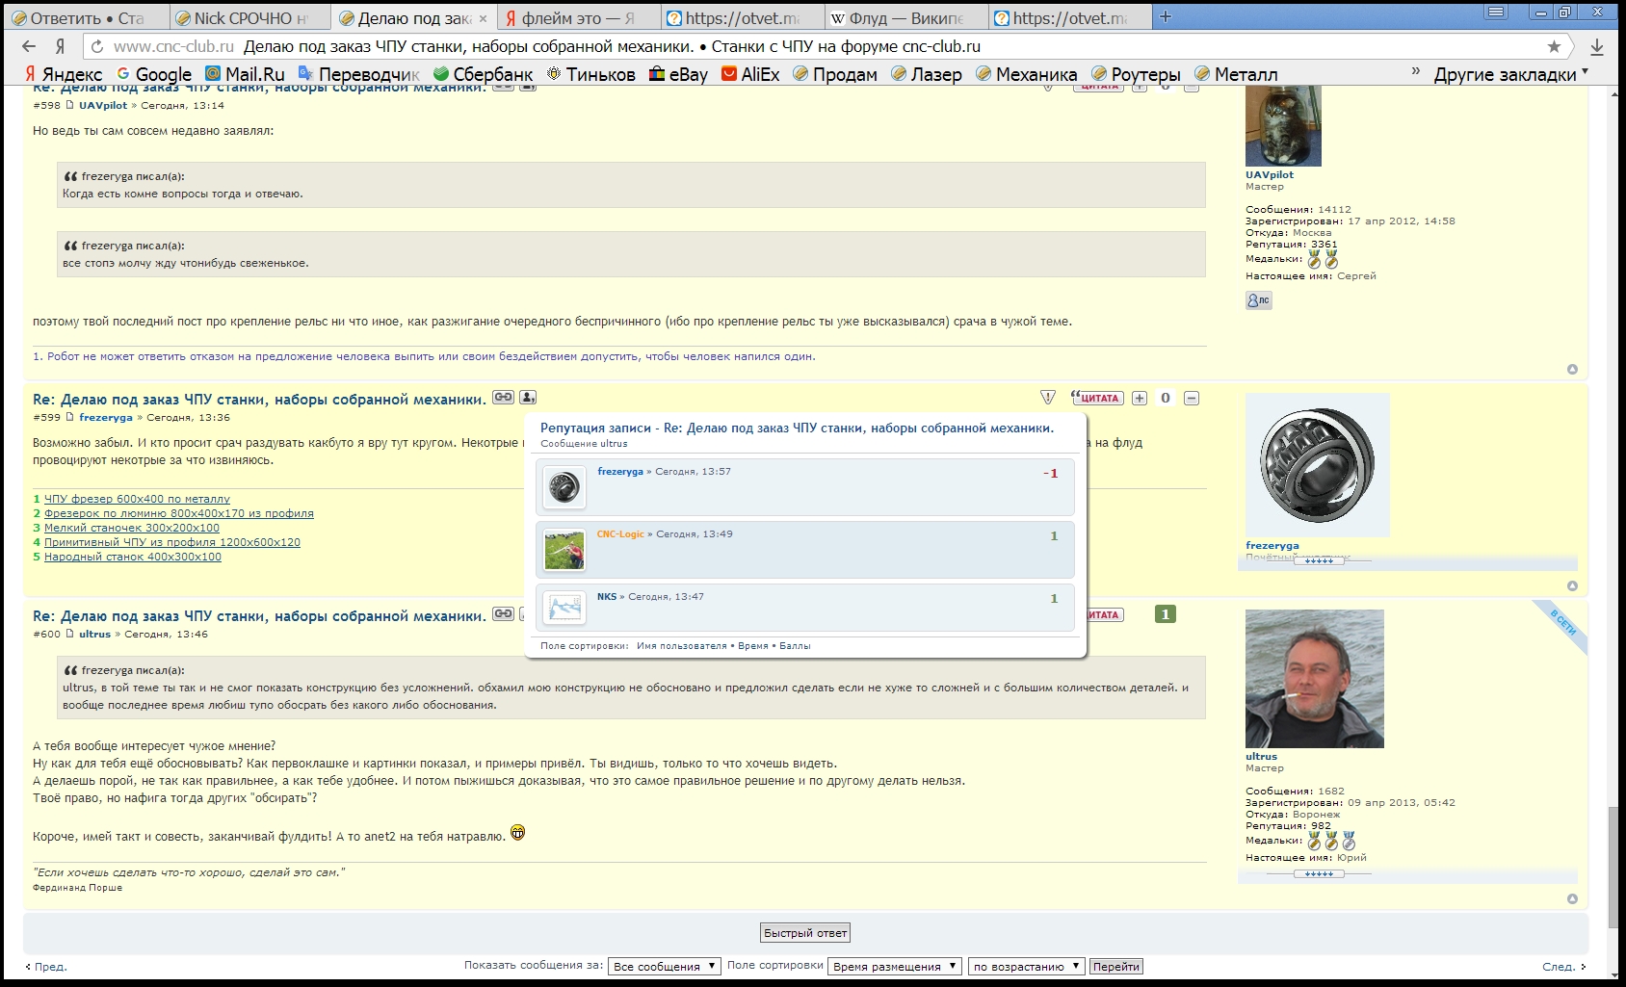Viewport: 1626px width, 987px height.
Task: Expand frezeryga's collapsed profile info handle
Action: click(x=1319, y=560)
